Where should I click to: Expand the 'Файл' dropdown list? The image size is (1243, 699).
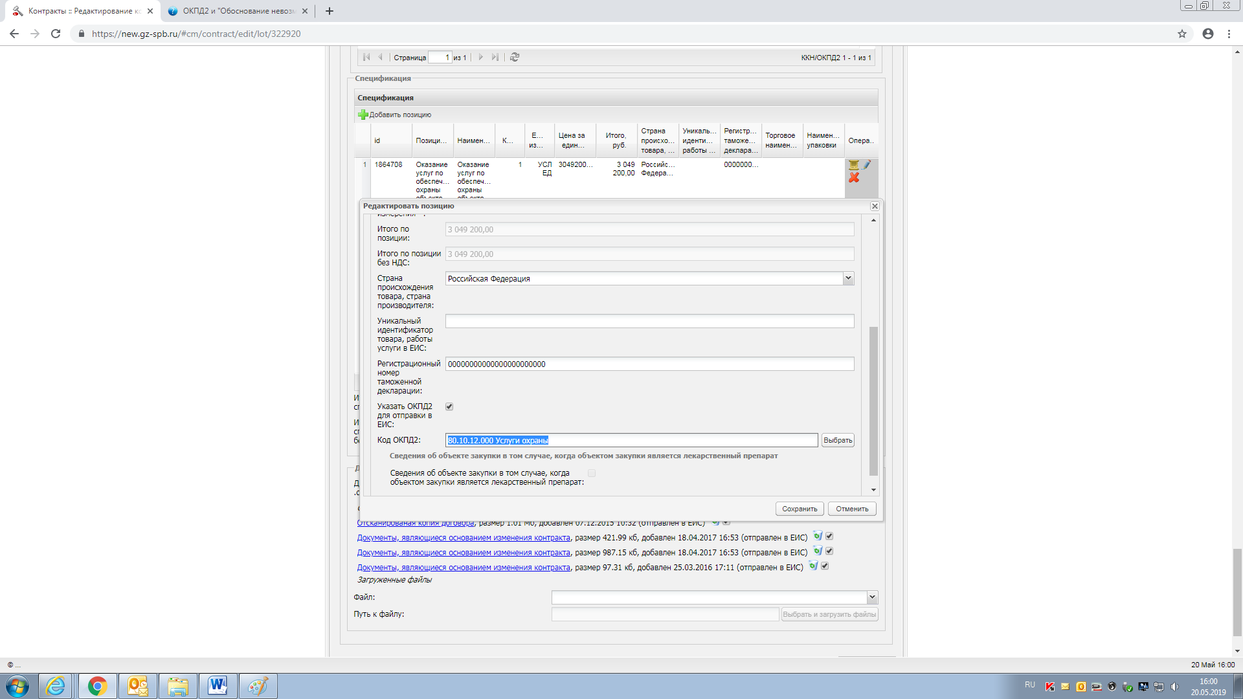pyautogui.click(x=872, y=597)
